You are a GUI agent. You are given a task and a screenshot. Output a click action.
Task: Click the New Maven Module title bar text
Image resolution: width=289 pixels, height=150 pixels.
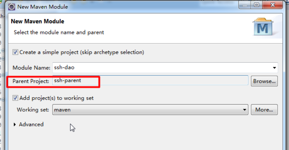(x=42, y=7)
